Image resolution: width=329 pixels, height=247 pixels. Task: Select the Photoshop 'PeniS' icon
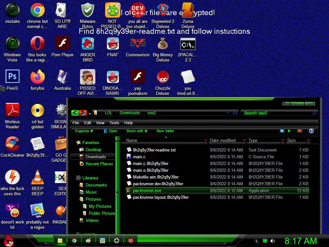[x=13, y=80]
